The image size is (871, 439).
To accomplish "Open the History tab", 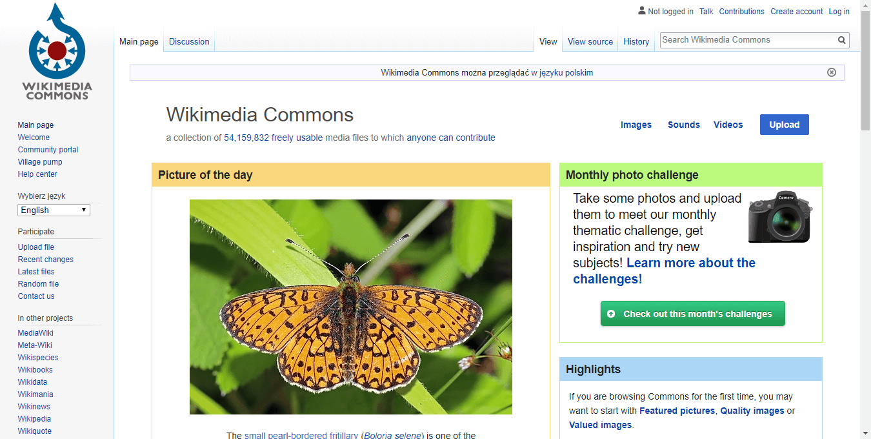I will [636, 42].
